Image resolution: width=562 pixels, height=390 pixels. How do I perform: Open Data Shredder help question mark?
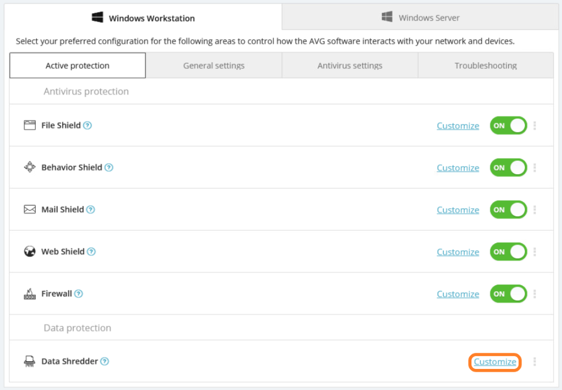coord(104,361)
